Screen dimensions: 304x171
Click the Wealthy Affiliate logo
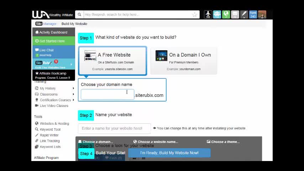point(53,15)
